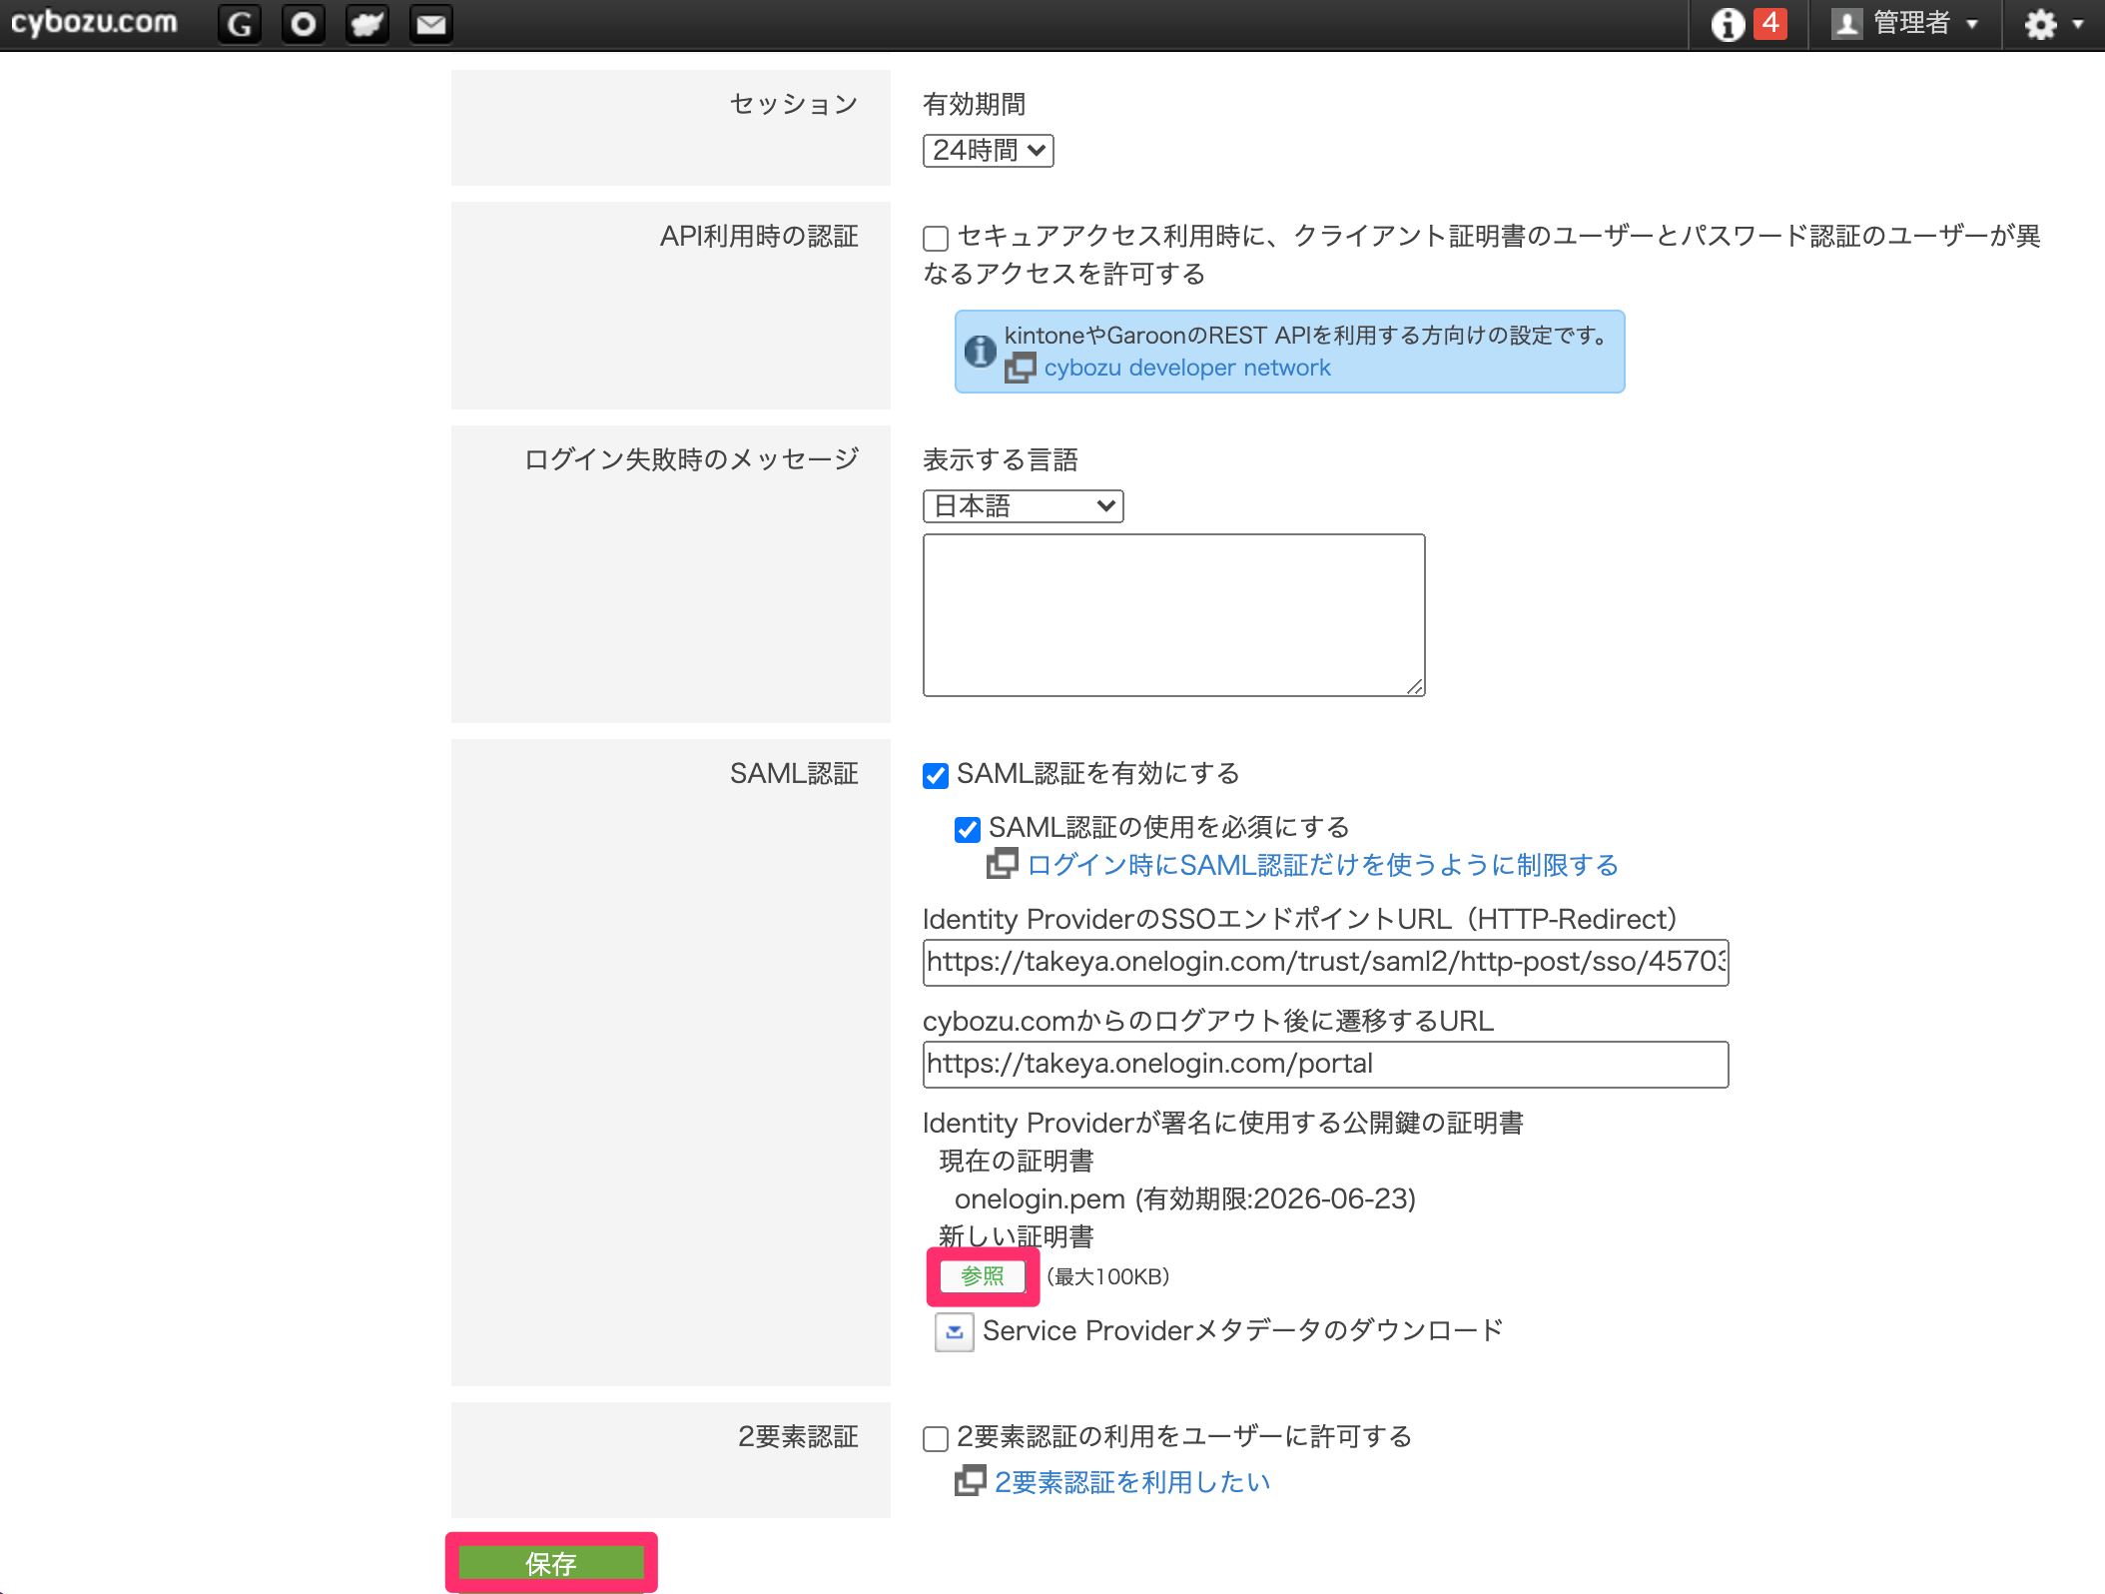Open the 管理者 user menu
The width and height of the screenshot is (2105, 1594).
pos(1904,23)
